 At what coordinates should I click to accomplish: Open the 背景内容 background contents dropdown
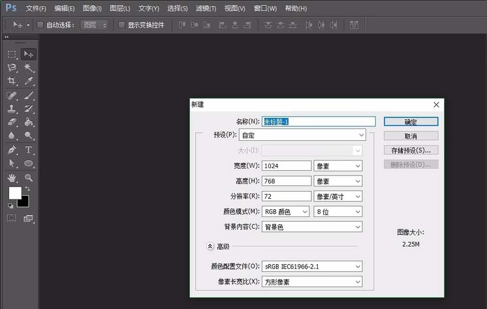(x=312, y=227)
